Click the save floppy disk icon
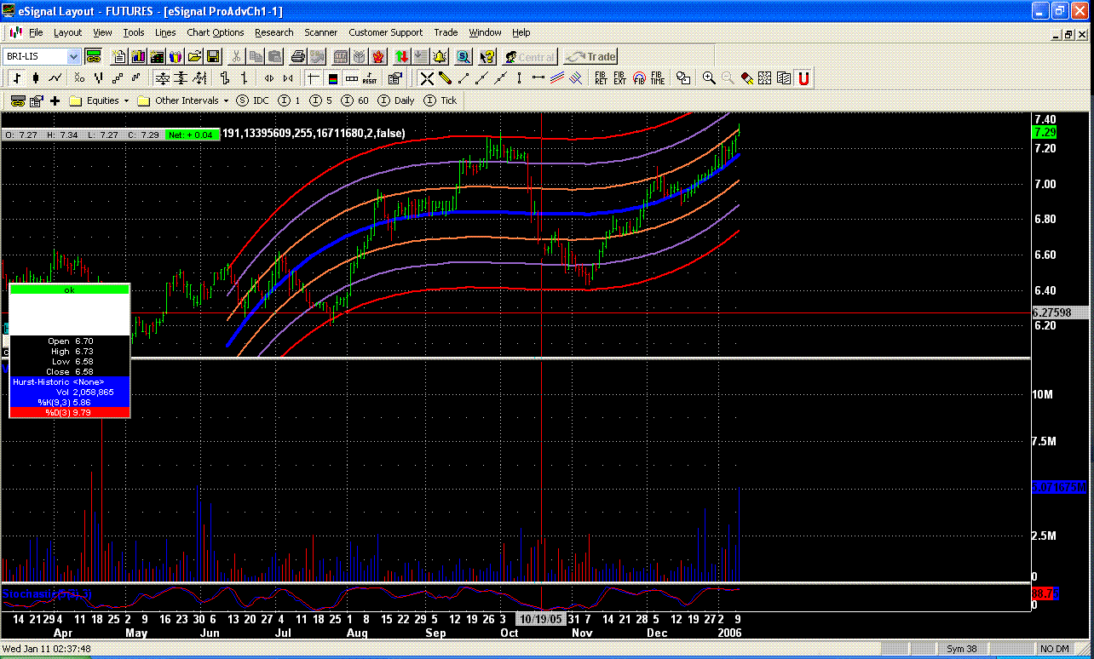Viewport: 1094px width, 659px height. [x=213, y=57]
